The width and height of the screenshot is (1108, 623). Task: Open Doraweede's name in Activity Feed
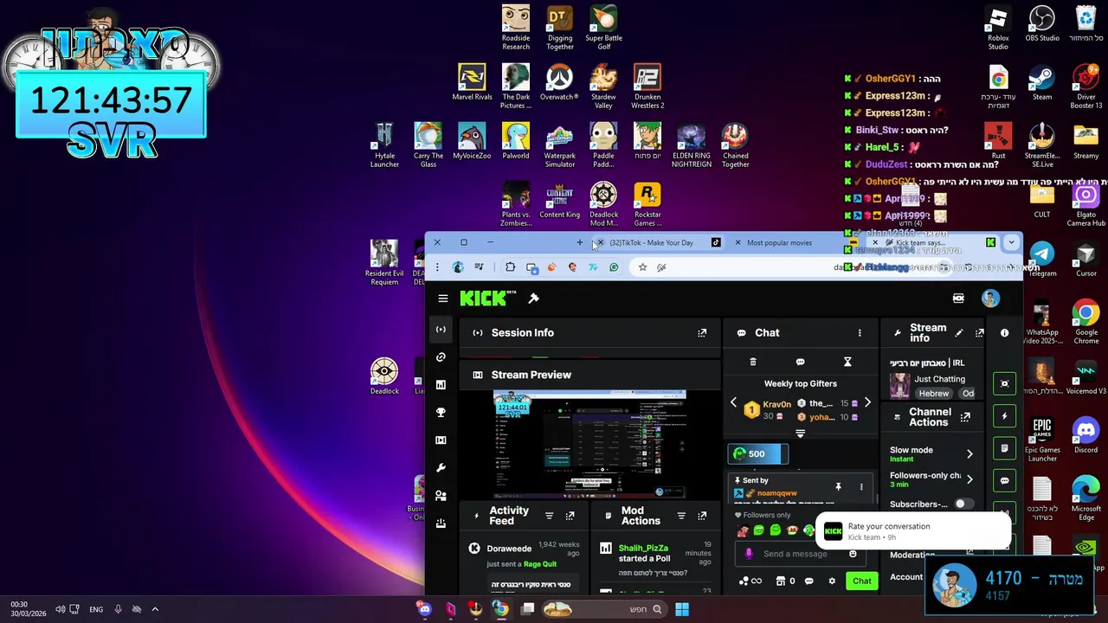509,549
